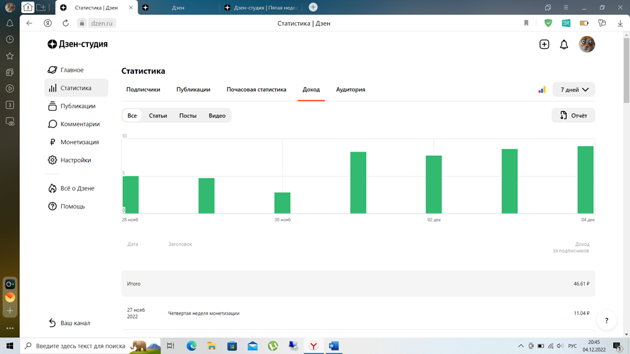Click the Итого total 46.61 ₽ value
The image size is (630, 354).
582,284
